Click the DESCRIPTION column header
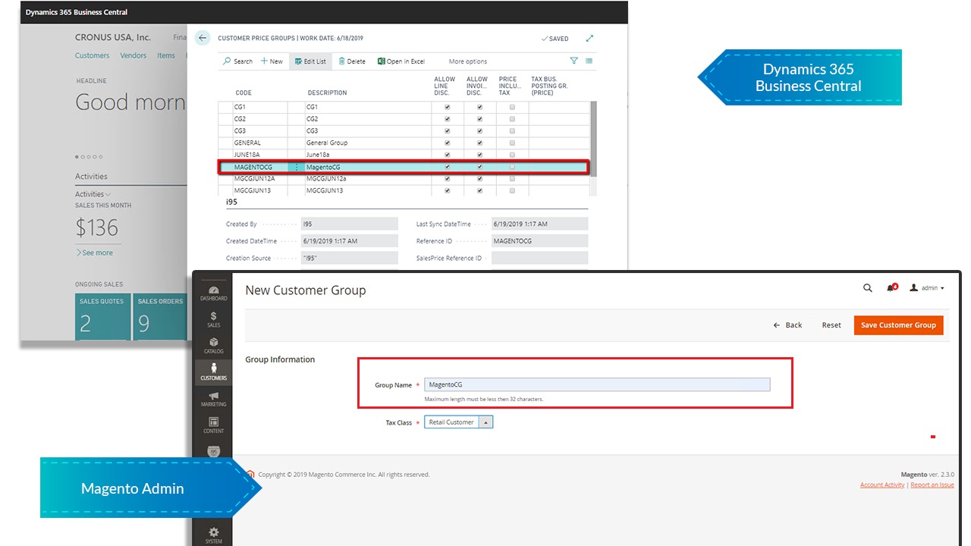The image size is (971, 546). [327, 93]
